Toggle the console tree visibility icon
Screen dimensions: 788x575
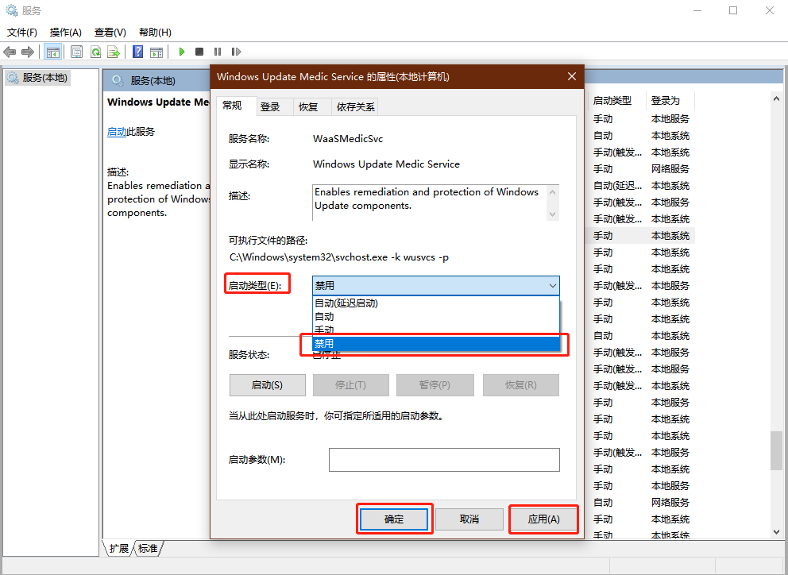(53, 52)
